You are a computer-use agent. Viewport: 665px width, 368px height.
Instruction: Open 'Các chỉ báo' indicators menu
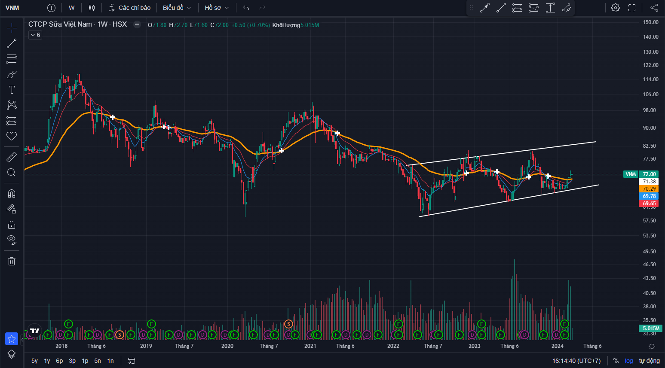129,8
